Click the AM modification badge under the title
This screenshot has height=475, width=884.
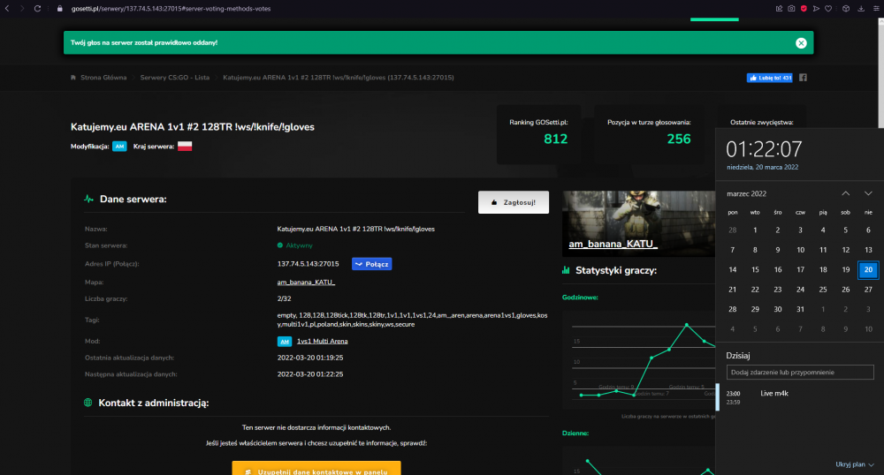(119, 147)
